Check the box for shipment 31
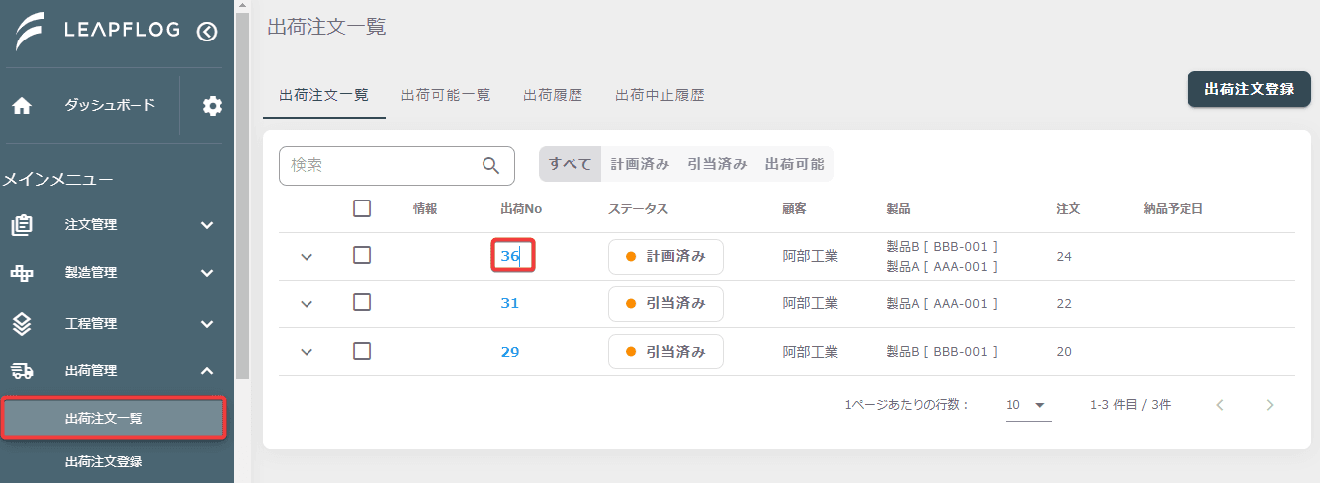 pyautogui.click(x=362, y=303)
